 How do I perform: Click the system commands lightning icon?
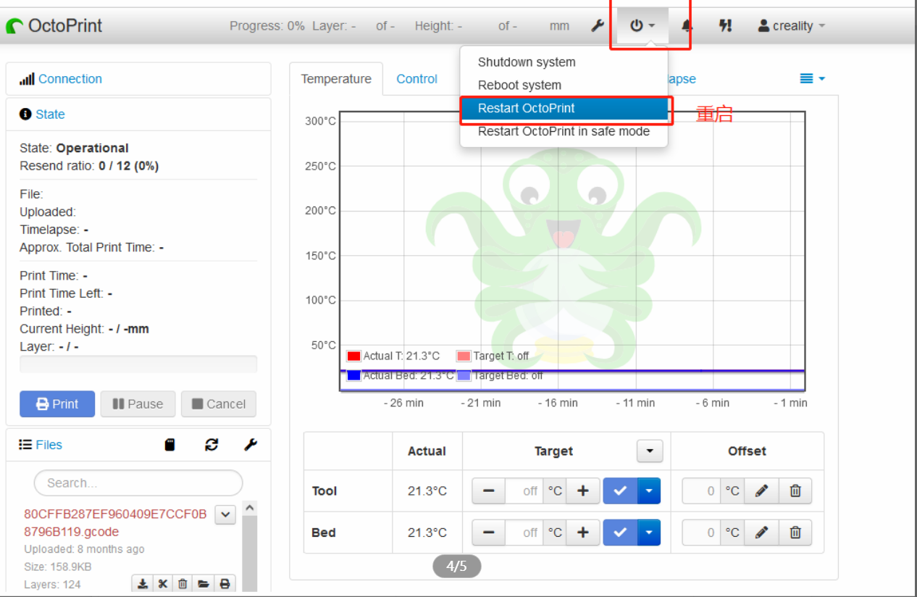(x=725, y=25)
